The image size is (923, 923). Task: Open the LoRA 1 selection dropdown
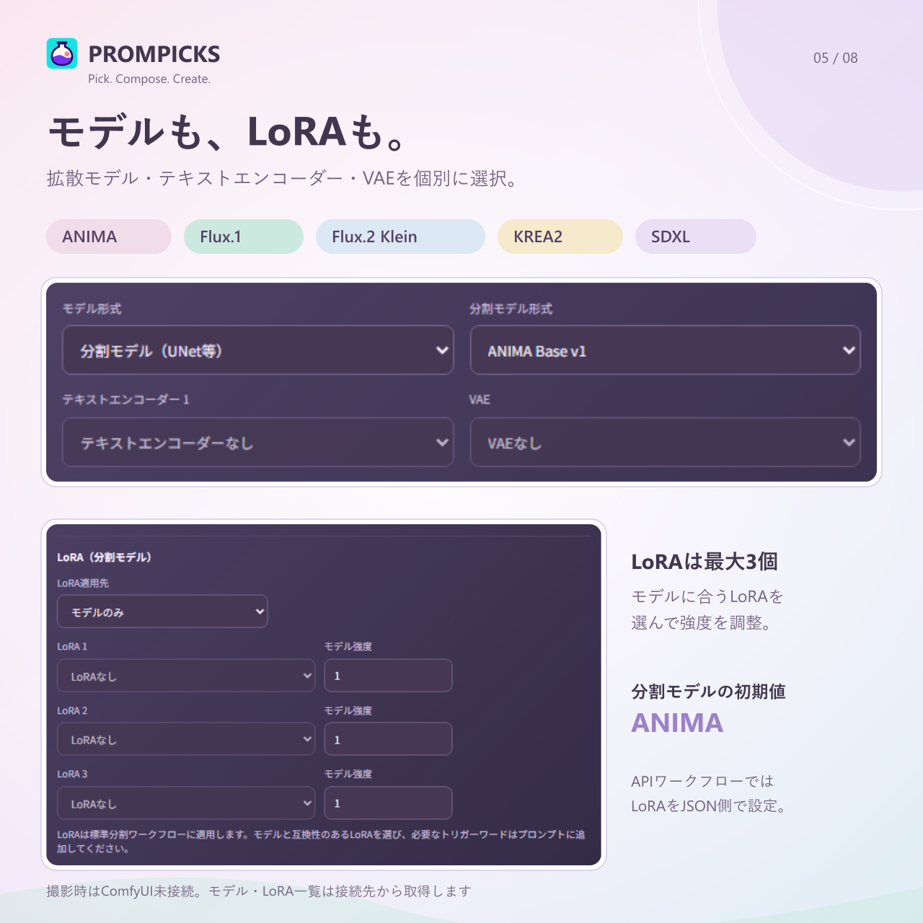[186, 676]
